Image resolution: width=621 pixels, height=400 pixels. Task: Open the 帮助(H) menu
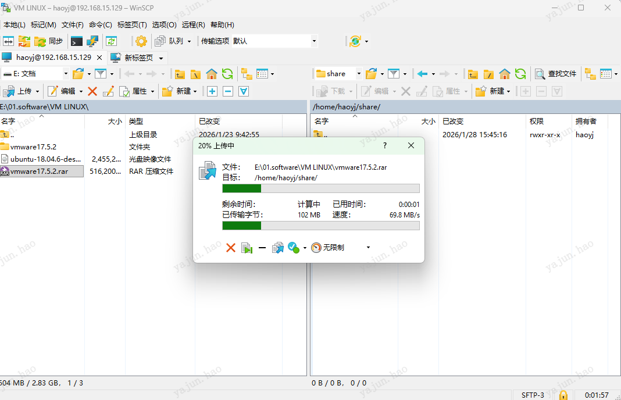point(222,24)
